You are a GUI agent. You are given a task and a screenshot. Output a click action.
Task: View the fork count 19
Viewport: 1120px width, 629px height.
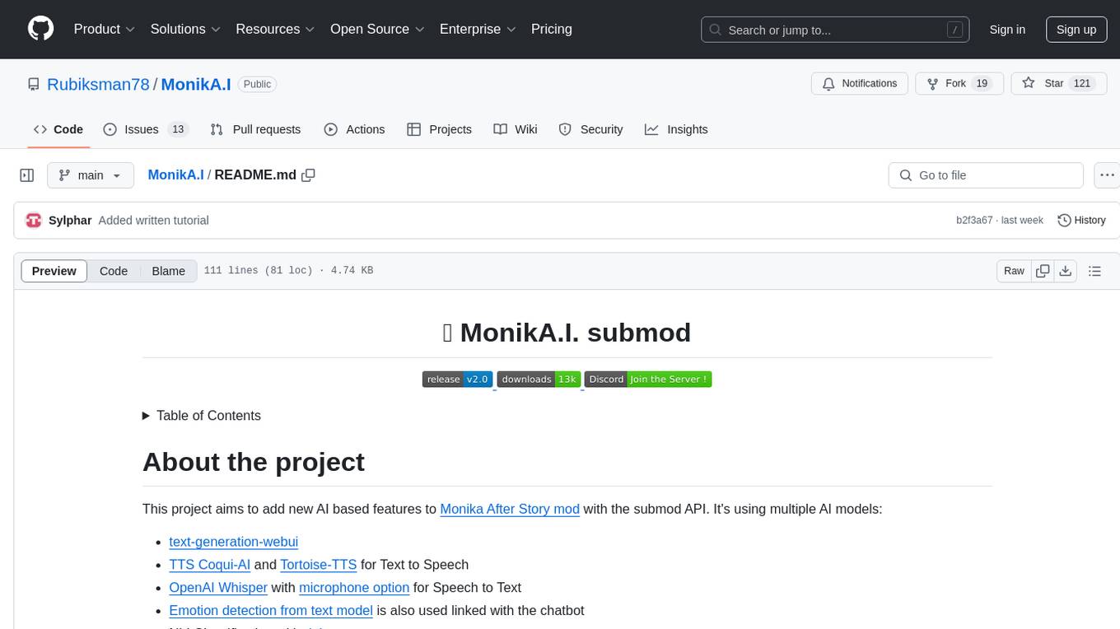pyautogui.click(x=981, y=84)
